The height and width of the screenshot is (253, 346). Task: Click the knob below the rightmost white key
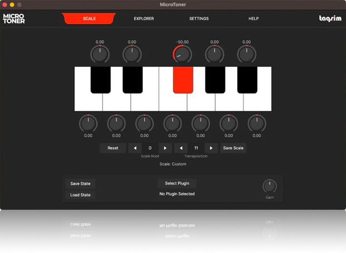(x=257, y=123)
